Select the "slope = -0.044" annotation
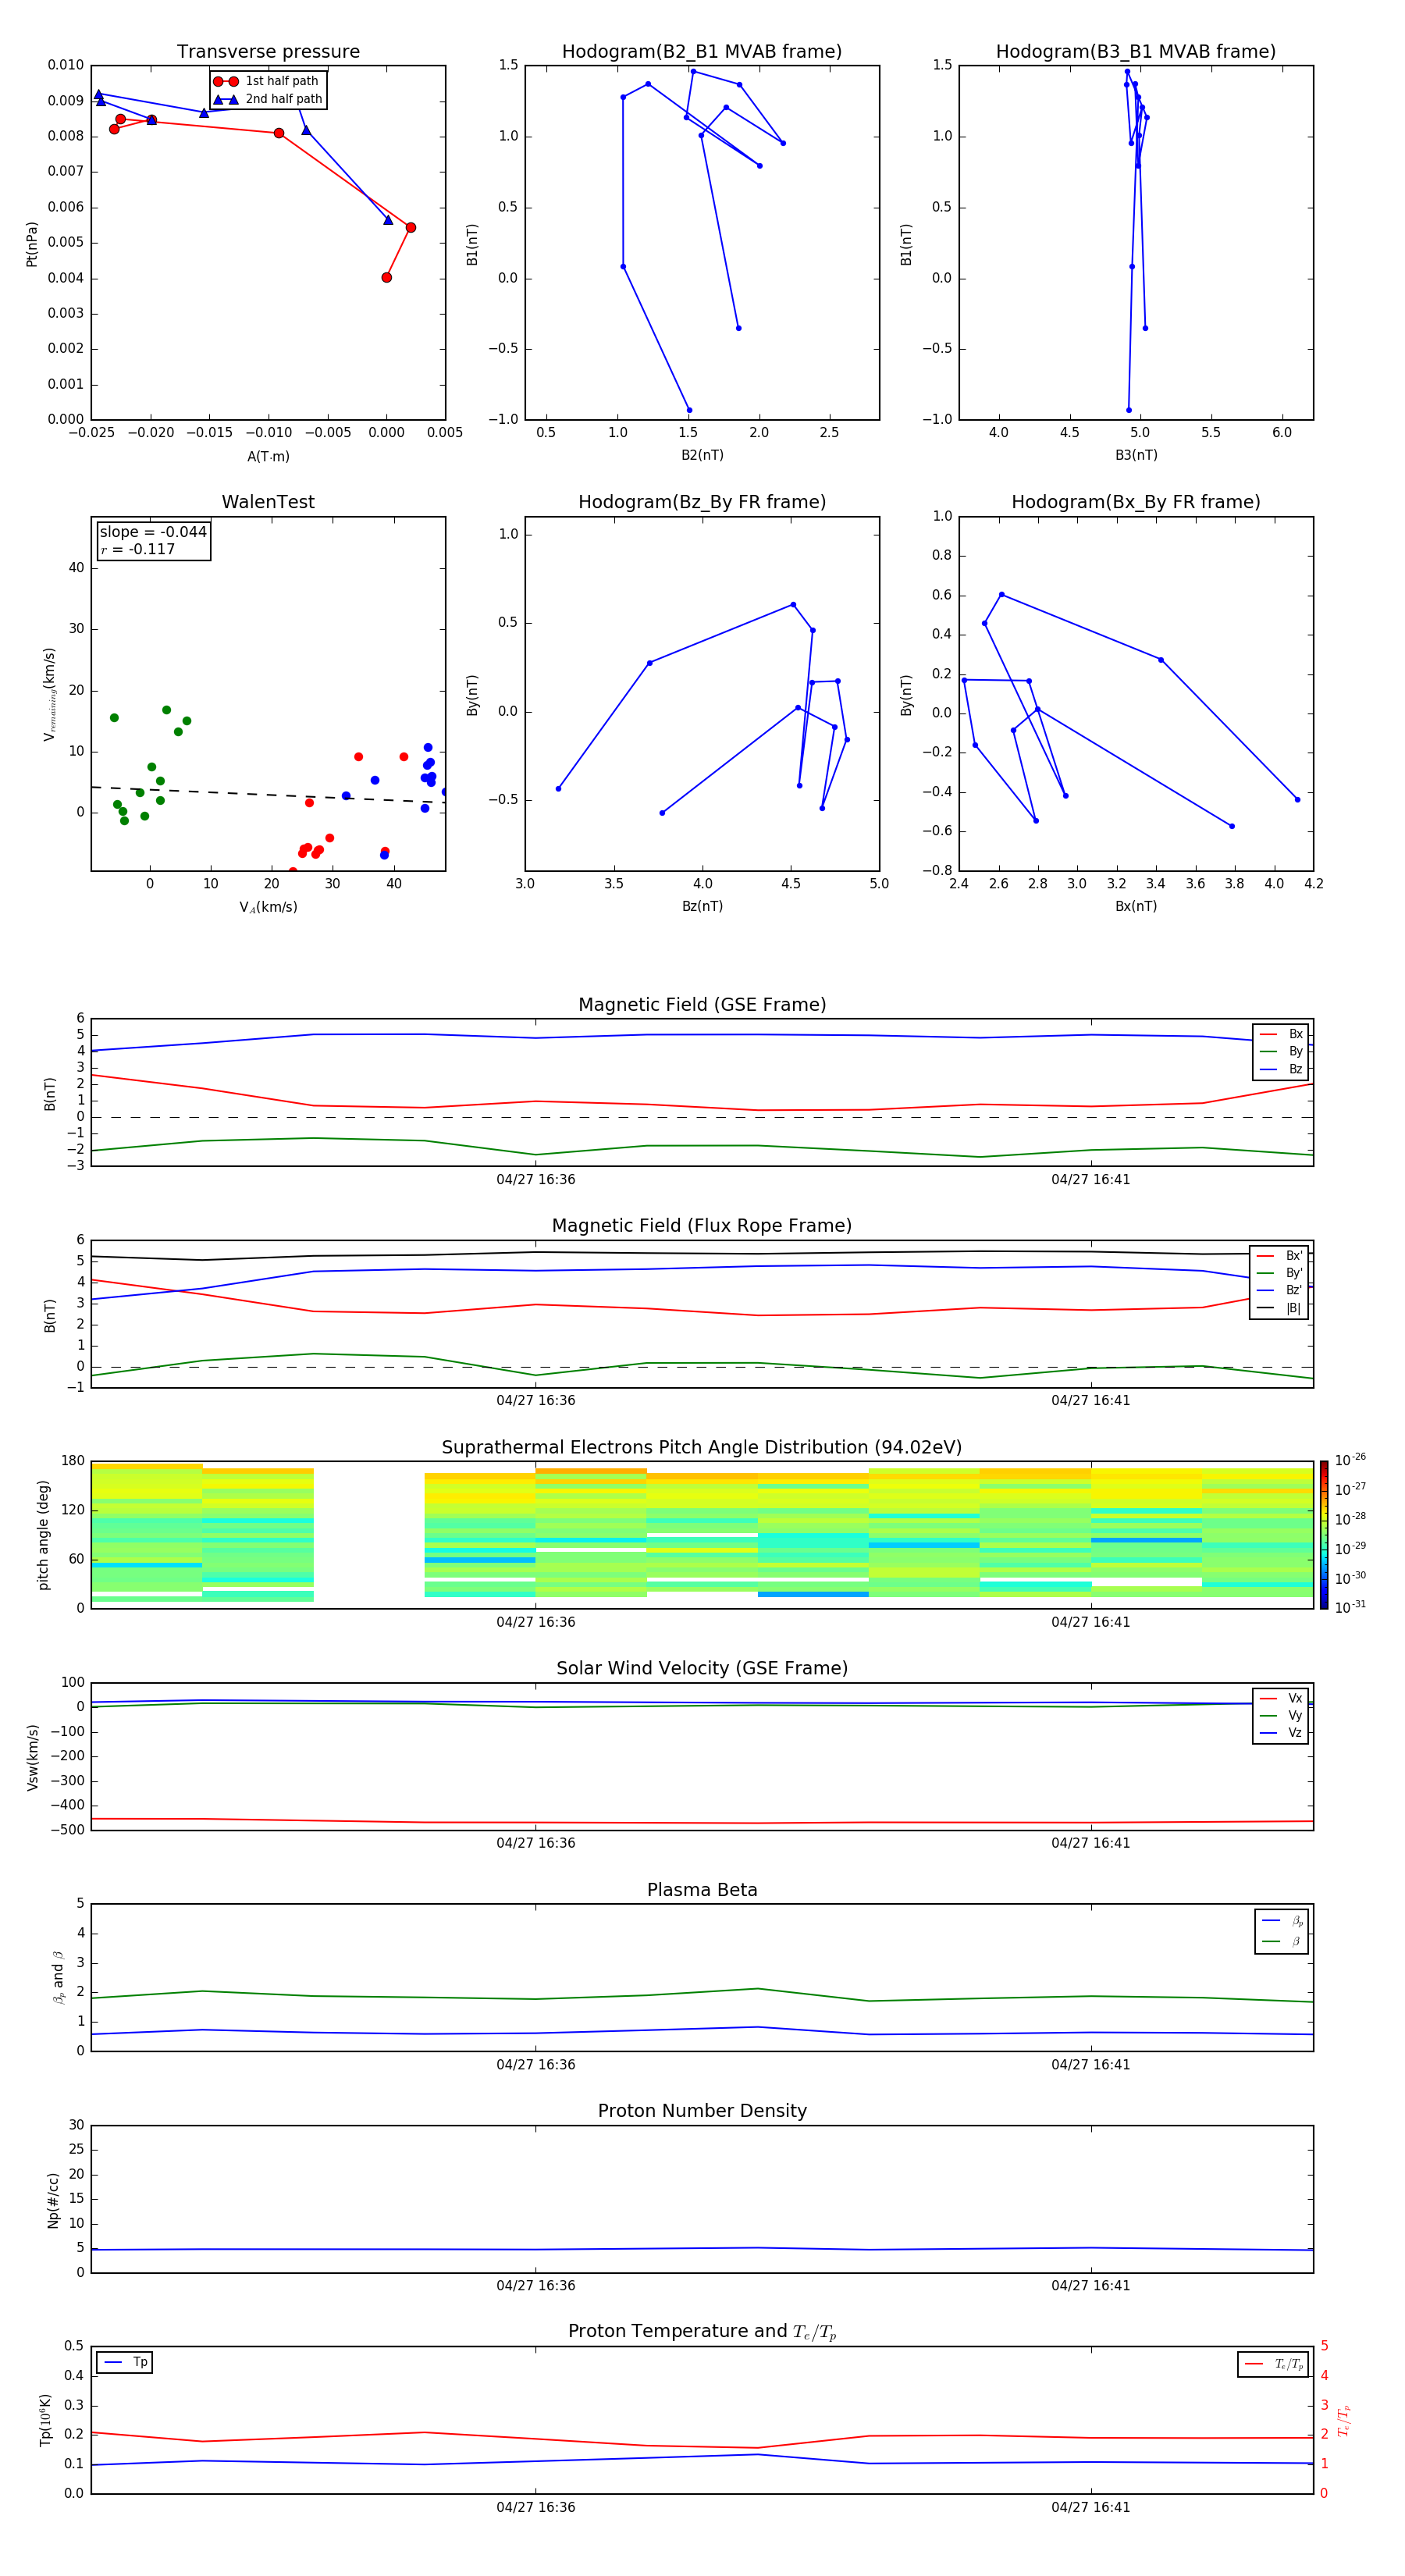This screenshot has width=1405, height=2576. 153,532
